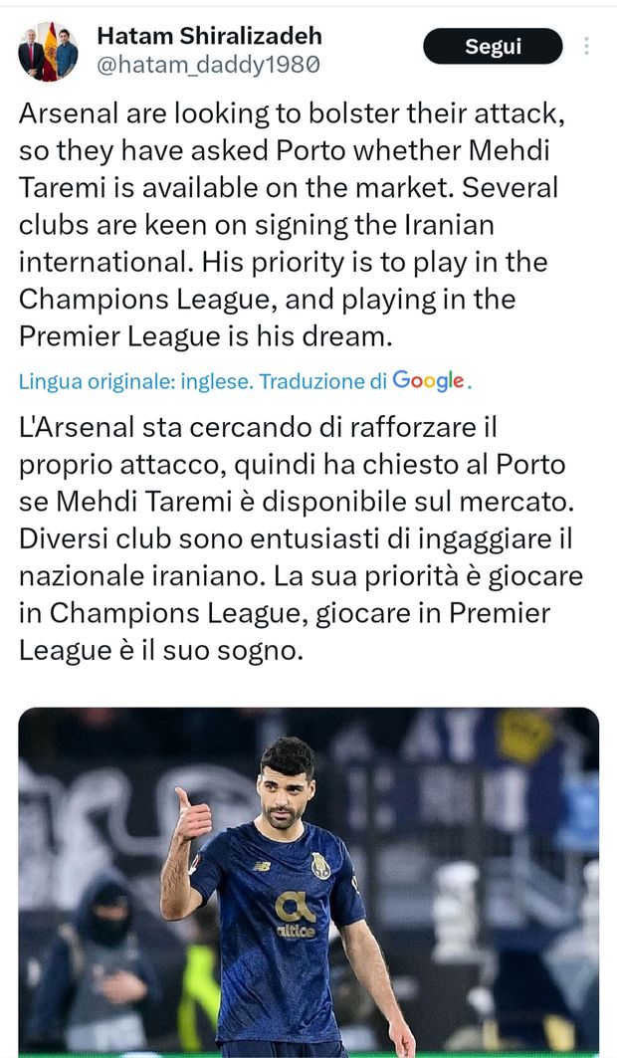Click the 'Lingua originale: inglese' label

111,380
